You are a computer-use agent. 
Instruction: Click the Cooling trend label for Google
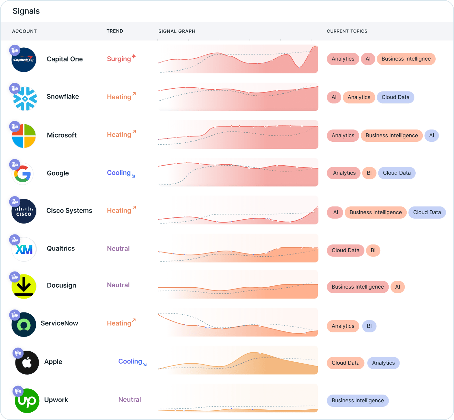point(119,173)
